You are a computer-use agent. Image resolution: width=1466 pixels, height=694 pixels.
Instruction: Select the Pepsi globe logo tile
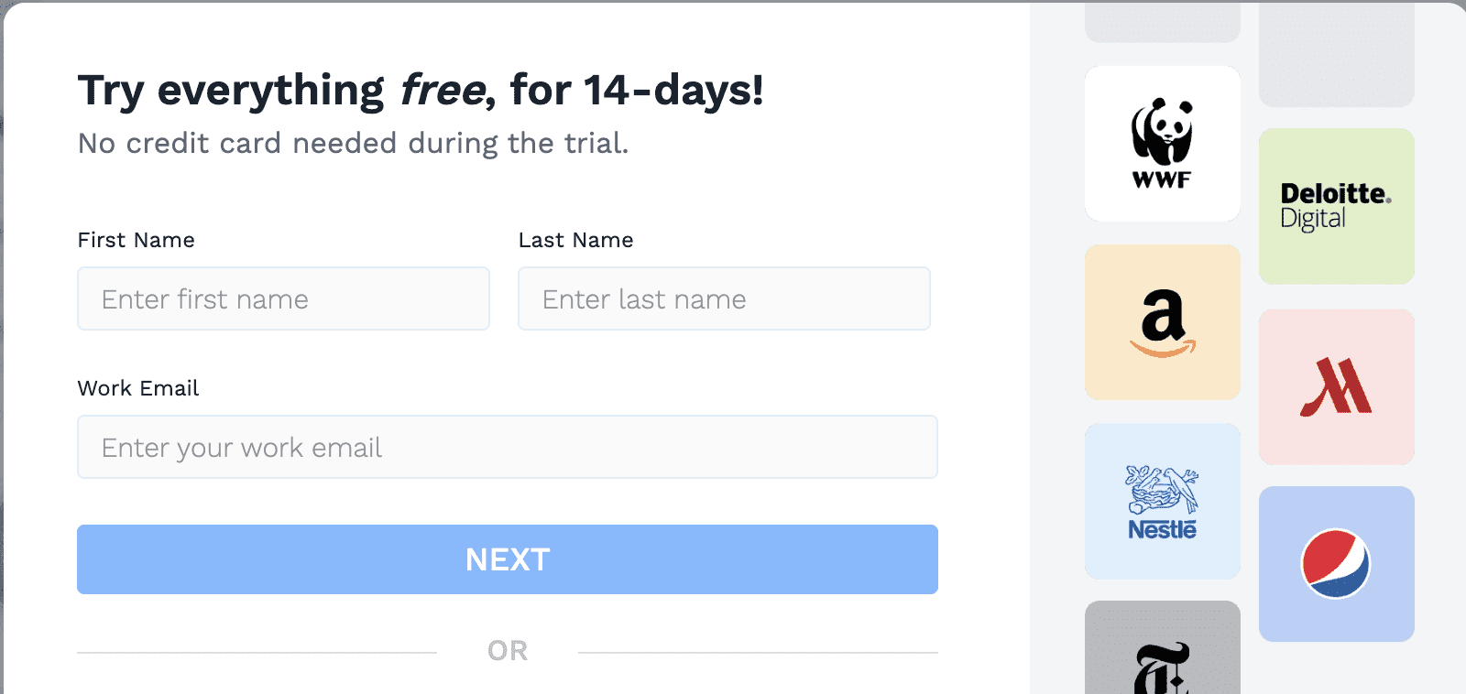click(x=1336, y=564)
